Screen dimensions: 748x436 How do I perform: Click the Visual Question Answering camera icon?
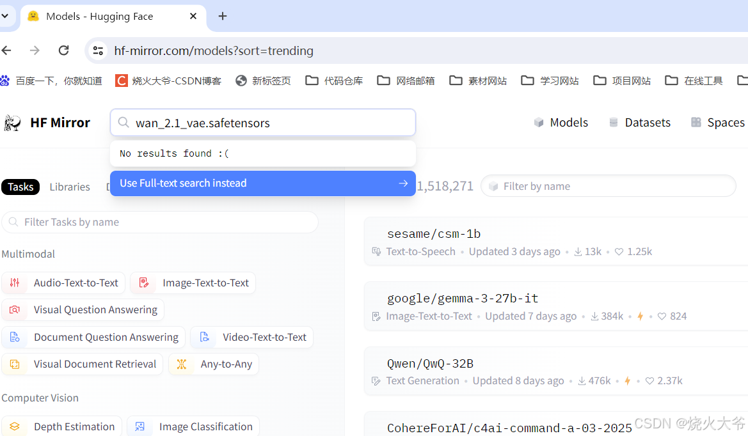15,309
